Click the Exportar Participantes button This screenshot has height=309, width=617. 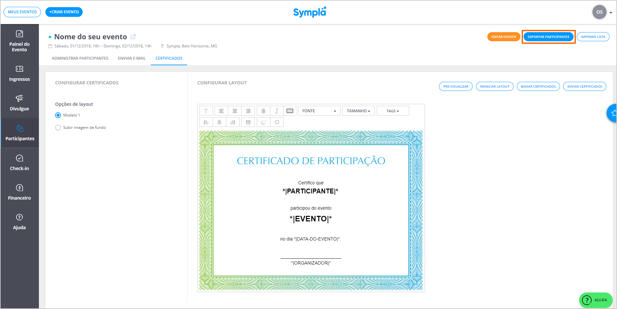click(548, 37)
